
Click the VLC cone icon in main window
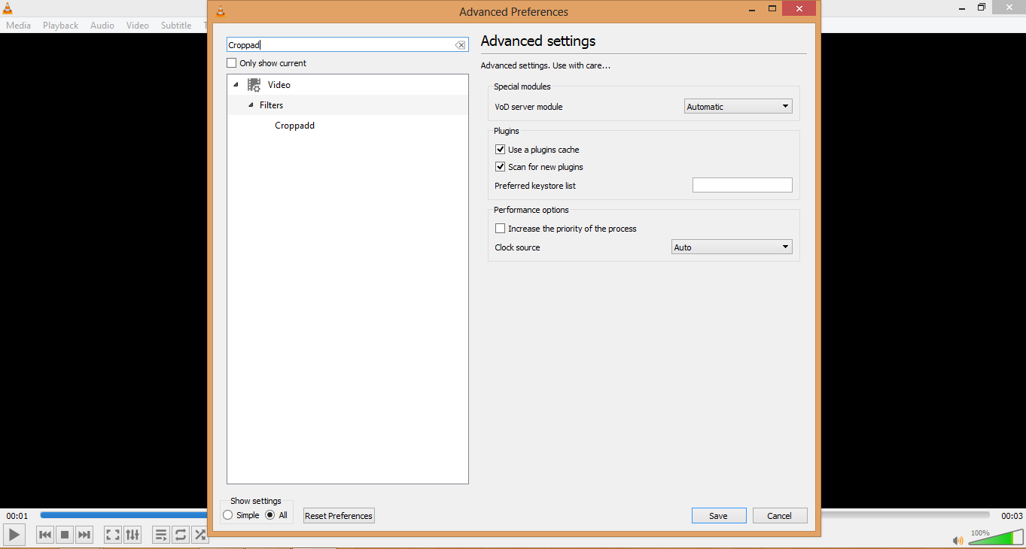[8, 8]
